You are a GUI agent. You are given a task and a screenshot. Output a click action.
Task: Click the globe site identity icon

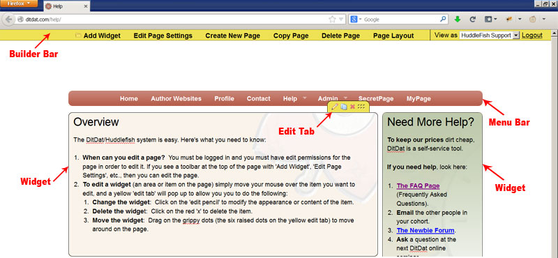(x=20, y=20)
